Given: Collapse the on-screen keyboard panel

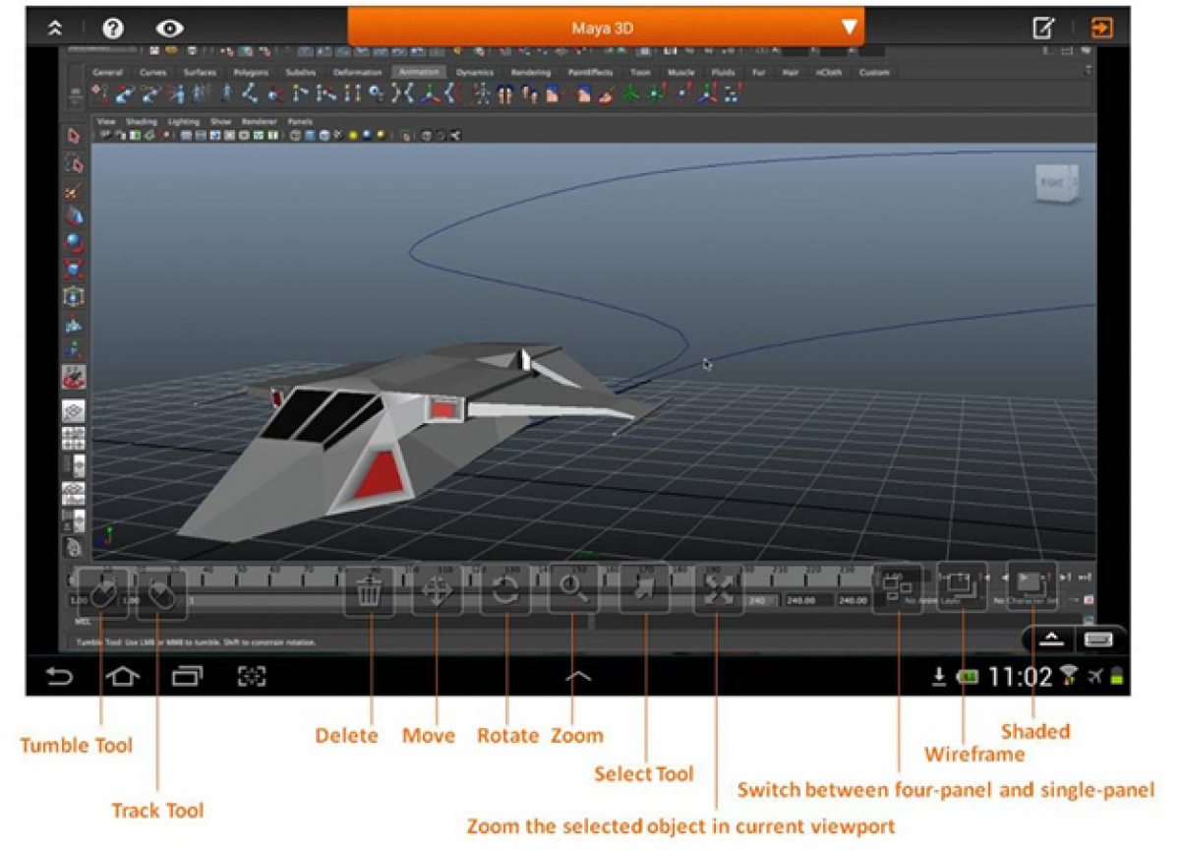Looking at the screenshot, I should [1050, 638].
